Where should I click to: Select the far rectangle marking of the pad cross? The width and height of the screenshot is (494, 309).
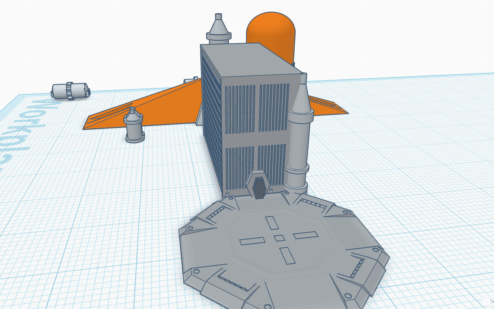coord(273,223)
